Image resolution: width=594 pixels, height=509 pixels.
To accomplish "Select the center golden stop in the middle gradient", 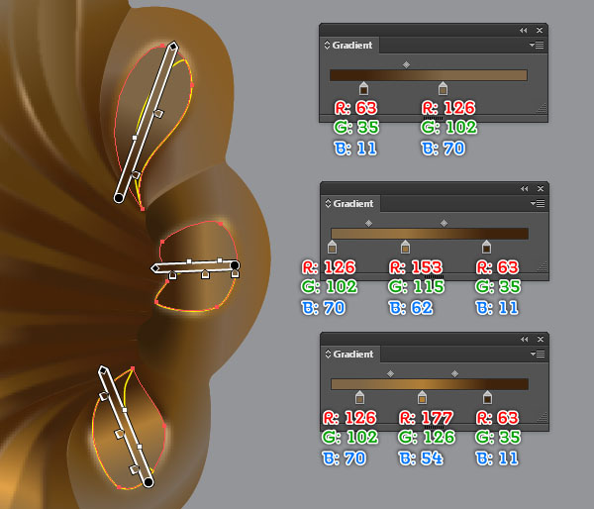I will click(405, 248).
